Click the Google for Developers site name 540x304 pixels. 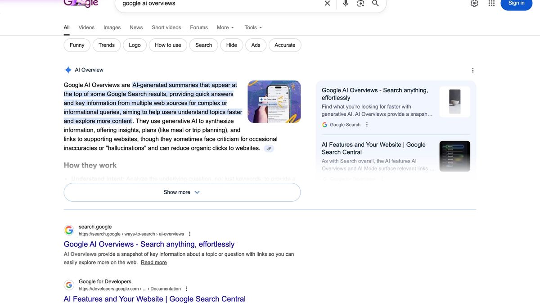(105, 281)
